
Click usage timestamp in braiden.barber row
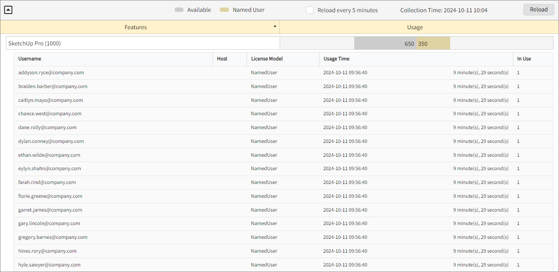click(x=345, y=86)
